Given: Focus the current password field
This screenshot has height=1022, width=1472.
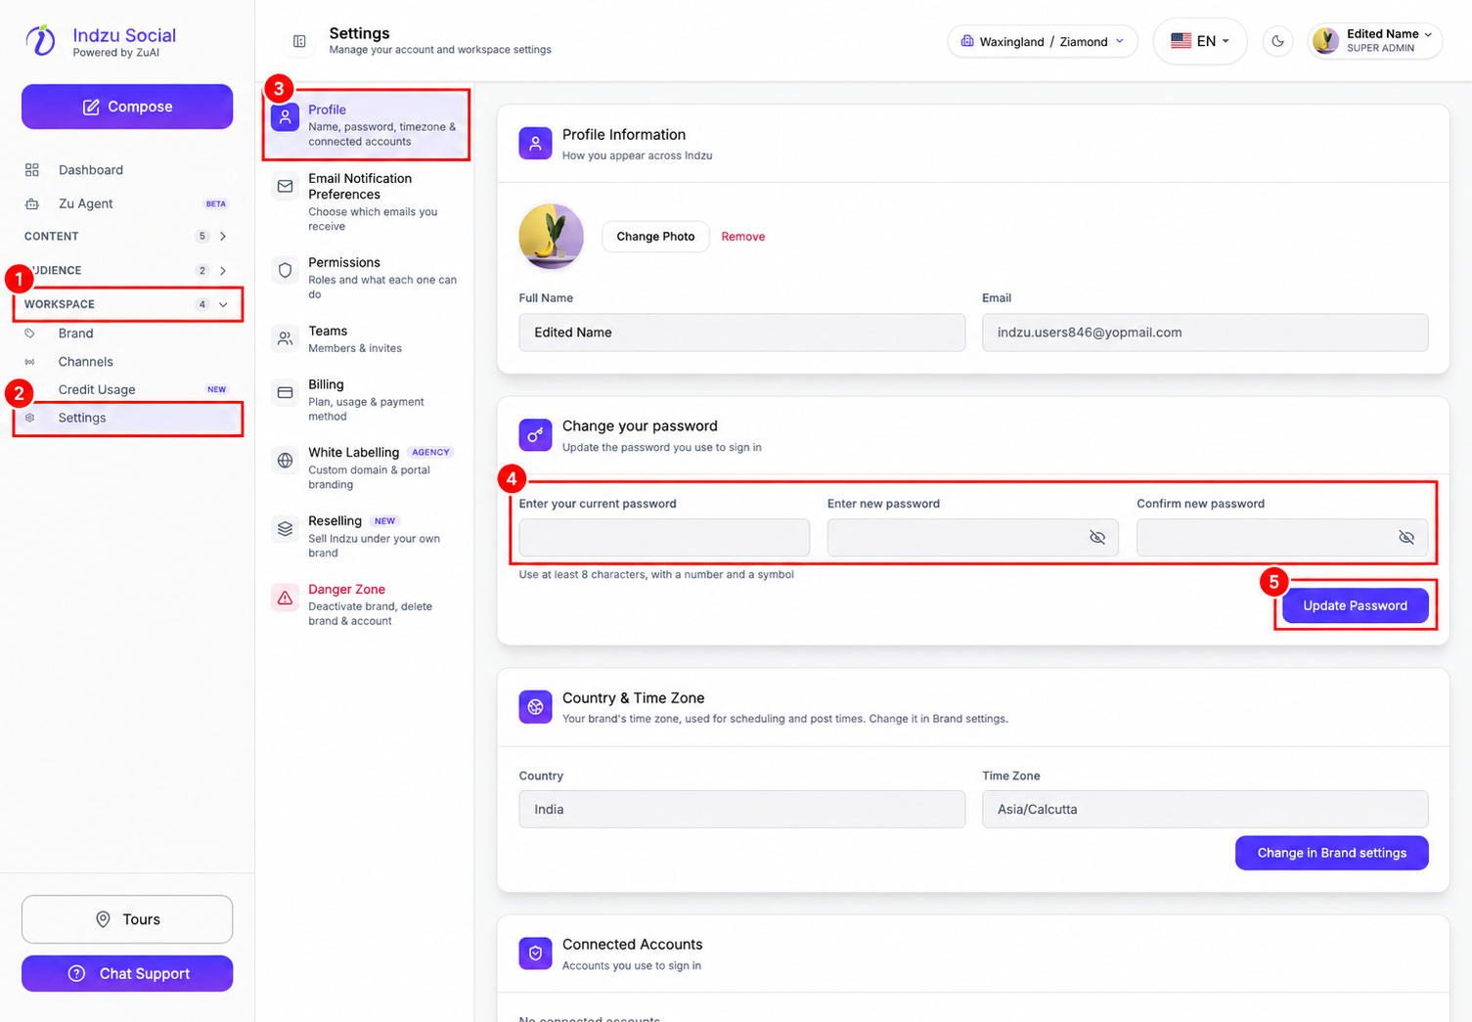Looking at the screenshot, I should [x=664, y=538].
